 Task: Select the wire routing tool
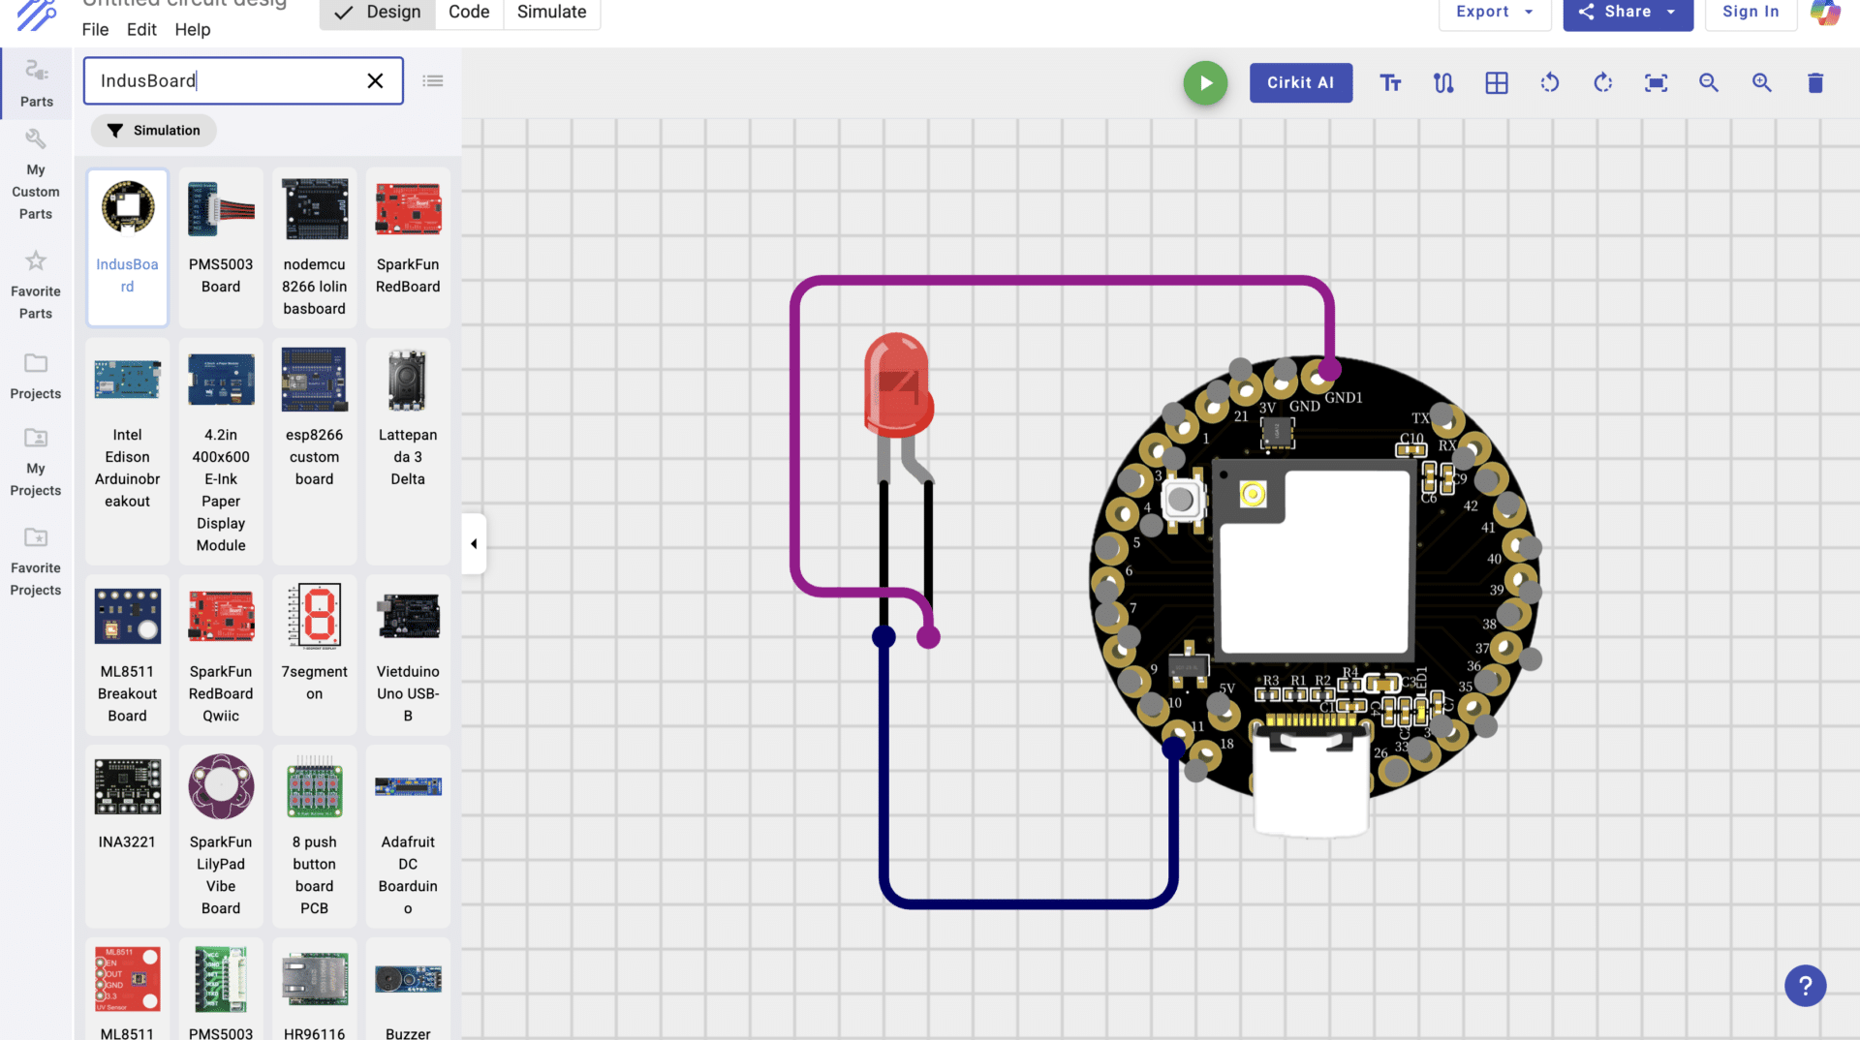click(1442, 83)
